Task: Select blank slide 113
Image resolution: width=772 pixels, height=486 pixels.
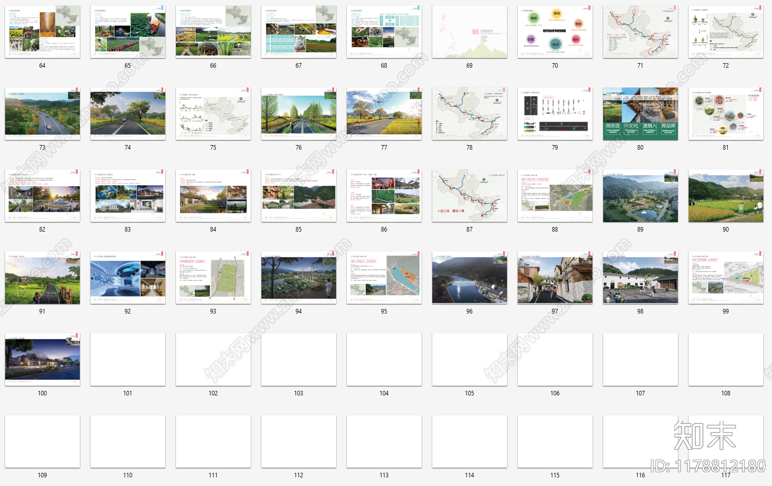Action: [384, 441]
